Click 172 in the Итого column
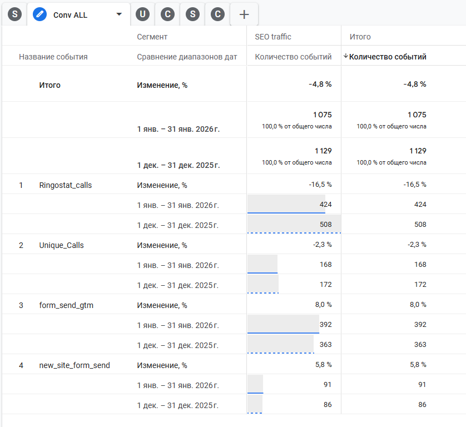Viewport: 466px width, 427px height. click(420, 285)
